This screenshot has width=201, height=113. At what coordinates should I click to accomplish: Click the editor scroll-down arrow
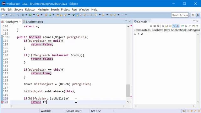128,102
